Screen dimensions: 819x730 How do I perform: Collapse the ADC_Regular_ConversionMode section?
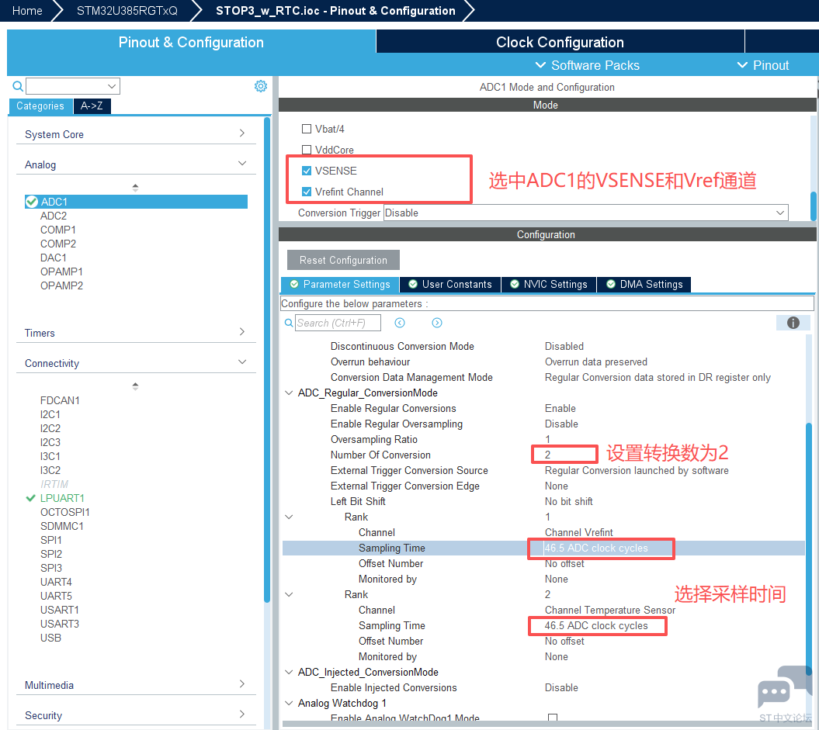pos(289,393)
